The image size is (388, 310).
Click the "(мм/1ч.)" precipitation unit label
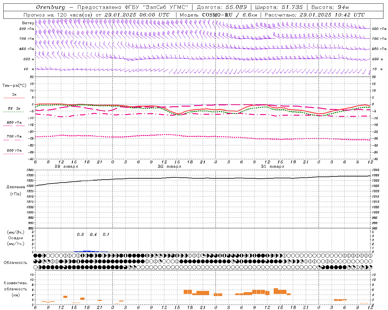tap(16, 244)
